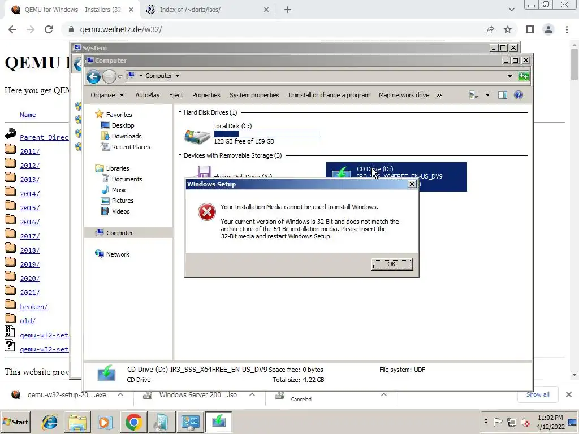Screen dimensions: 579x434
Task: Toggle Chrome side panel icon
Action: tap(530, 29)
